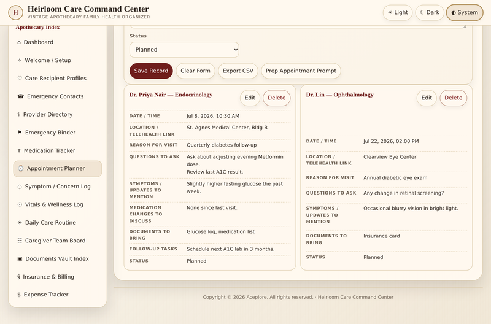
Task: Click the dollar icon for Expense Tracker
Action: tap(19, 295)
